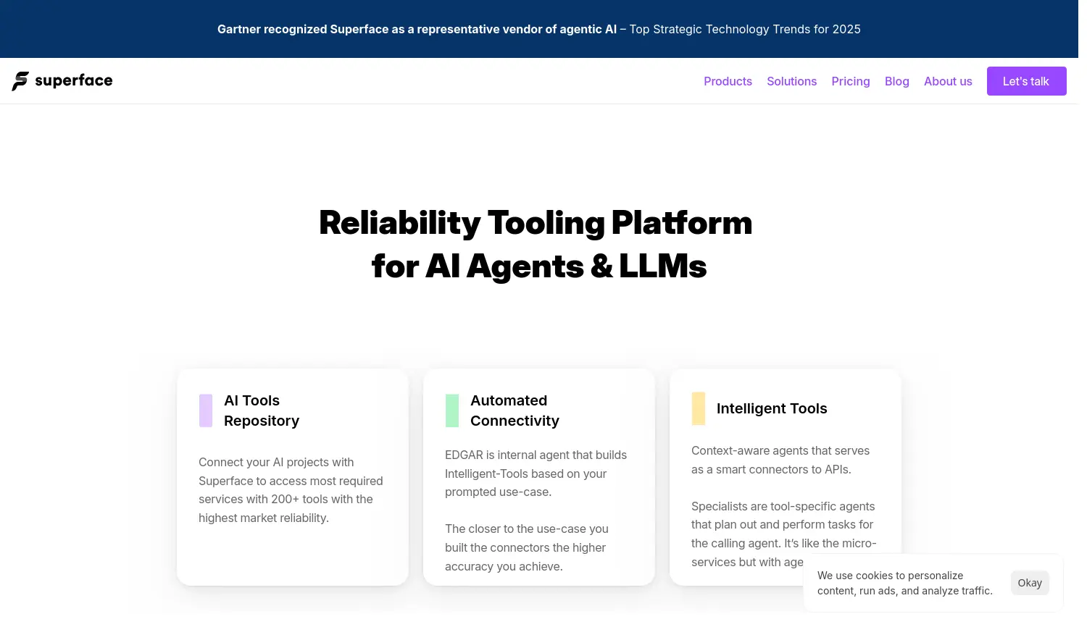Select the Automated Connectivity card title
The image size is (1087, 627).
pyautogui.click(x=515, y=411)
